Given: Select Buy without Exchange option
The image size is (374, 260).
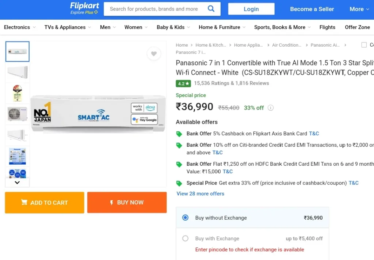Looking at the screenshot, I should click(185, 218).
